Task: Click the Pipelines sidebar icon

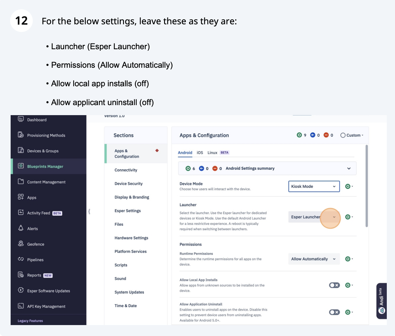Action: click(x=21, y=259)
